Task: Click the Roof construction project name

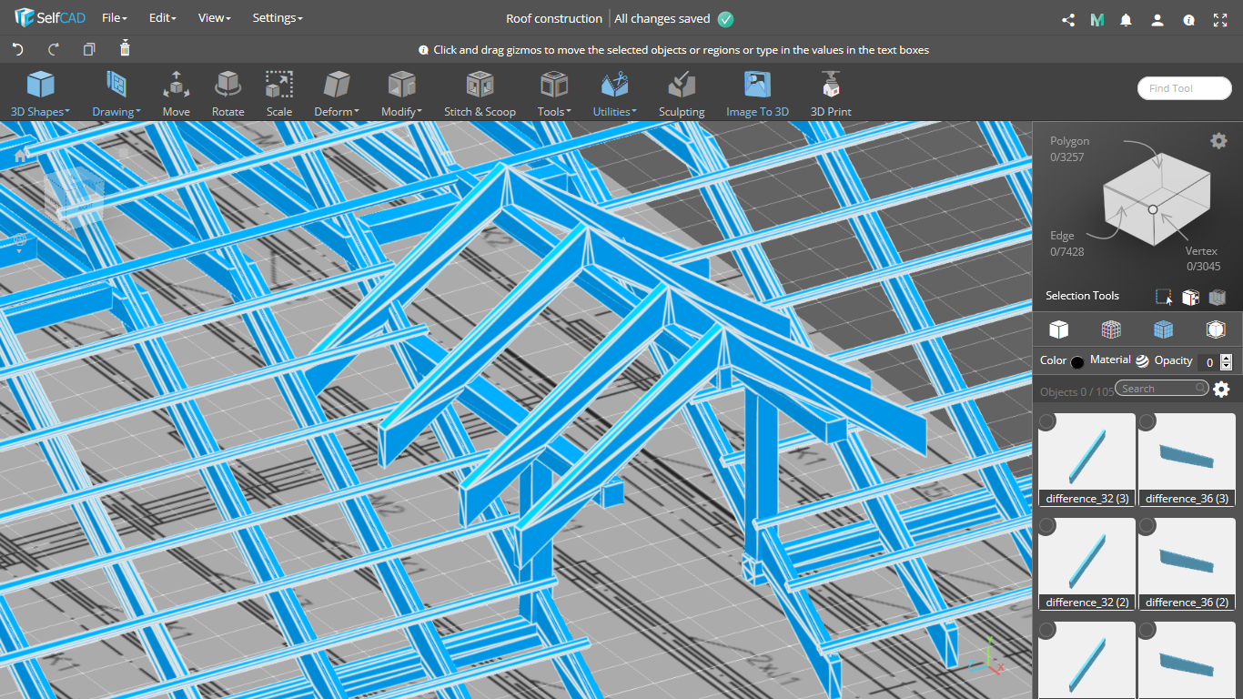Action: 554,18
